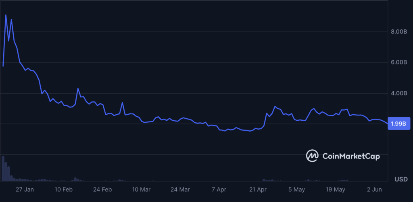Select the 7 Apr date marker
413x202 pixels.
pyautogui.click(x=219, y=190)
